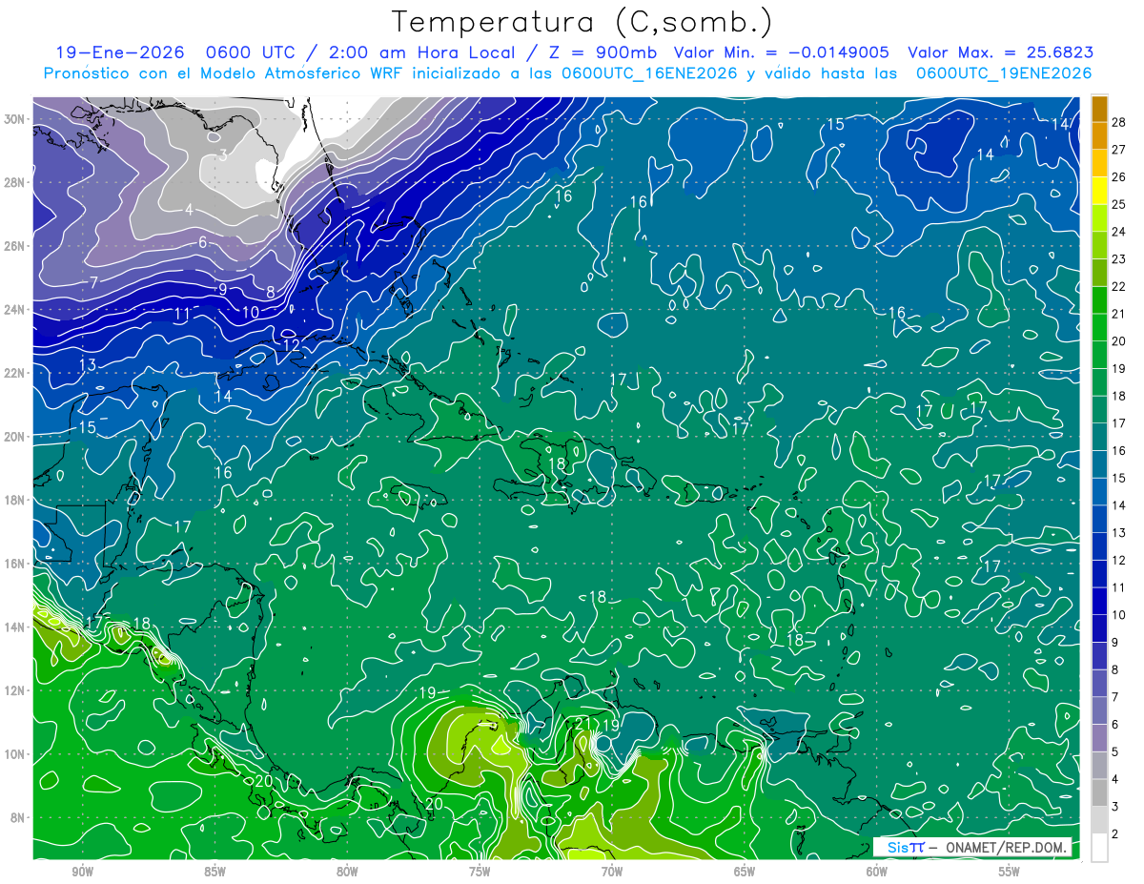Click the yellow color-scale swatch between 25 and 26
Viewport: 1144px width, 884px height.
(1099, 190)
